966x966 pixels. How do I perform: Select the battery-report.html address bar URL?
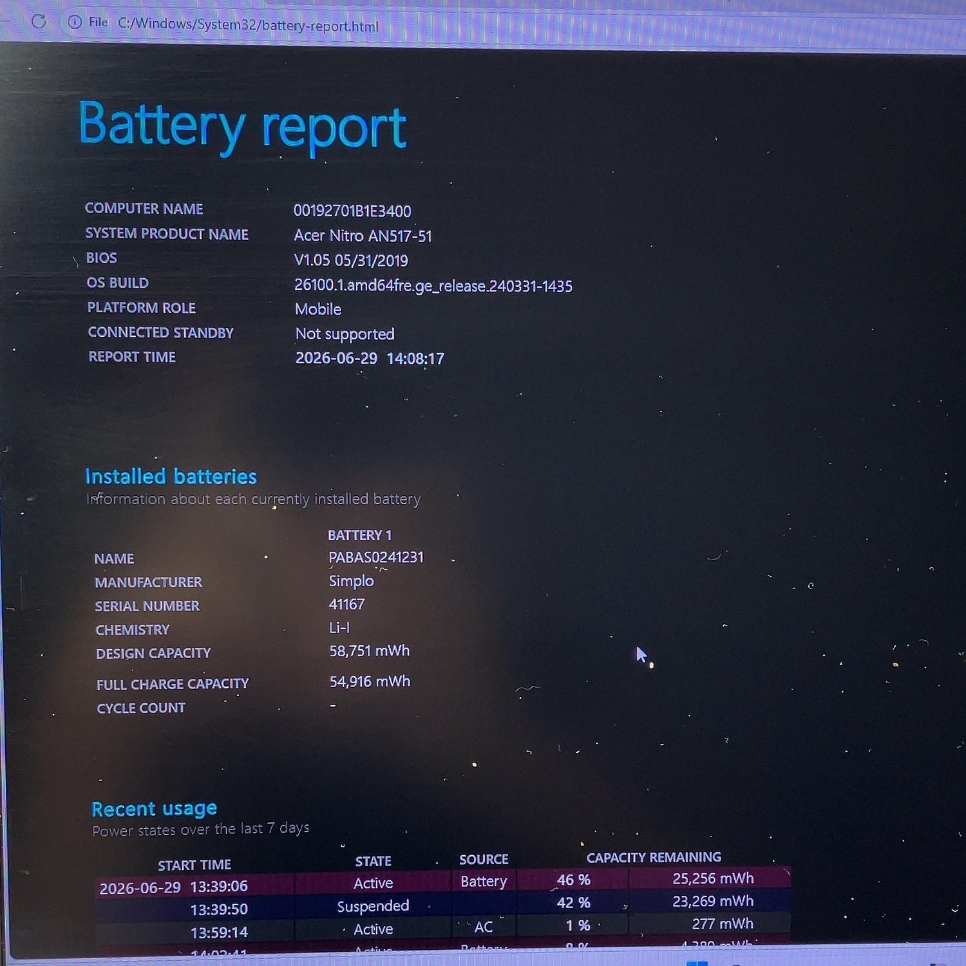[249, 25]
